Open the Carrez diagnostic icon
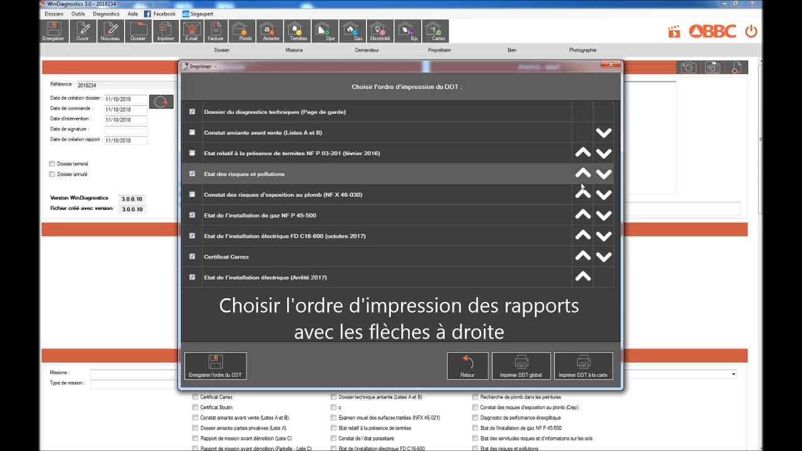 click(x=435, y=31)
